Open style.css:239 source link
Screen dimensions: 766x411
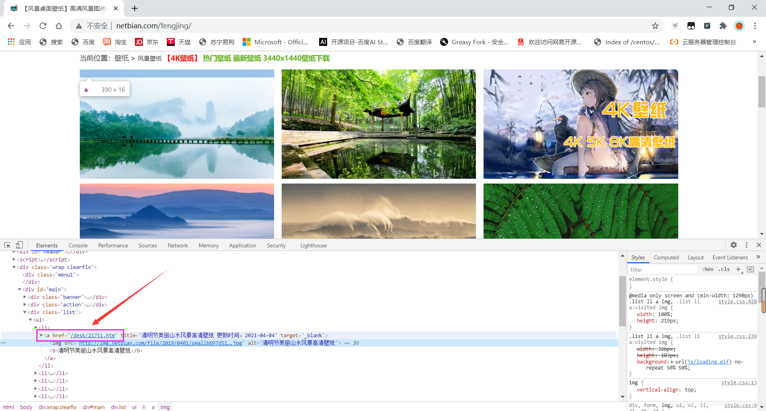click(x=737, y=336)
